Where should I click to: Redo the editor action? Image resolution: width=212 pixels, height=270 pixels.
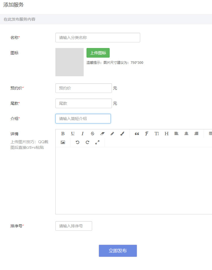click(87, 142)
